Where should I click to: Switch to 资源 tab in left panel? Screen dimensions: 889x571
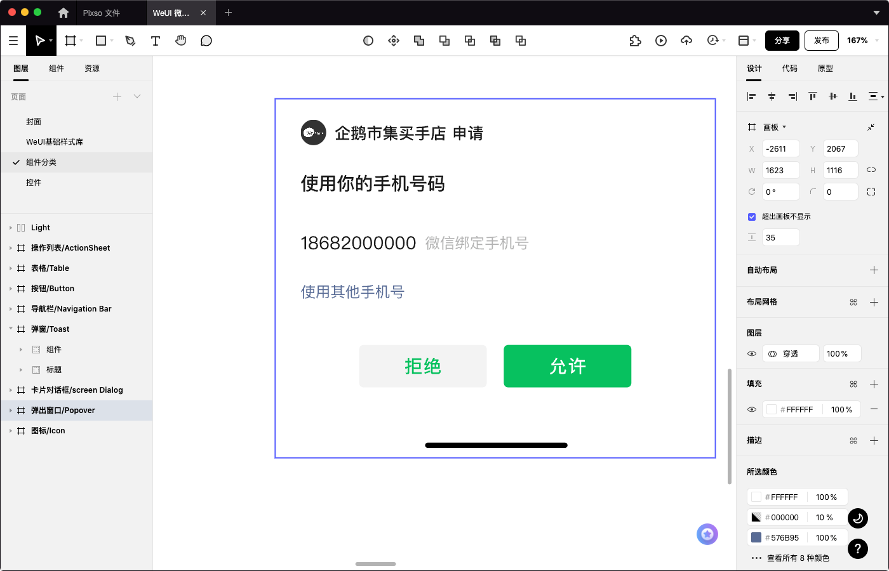click(92, 69)
